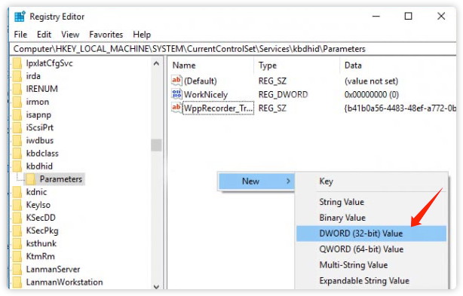Click the registry path address bar
This screenshot has height=296, width=463.
coord(233,49)
